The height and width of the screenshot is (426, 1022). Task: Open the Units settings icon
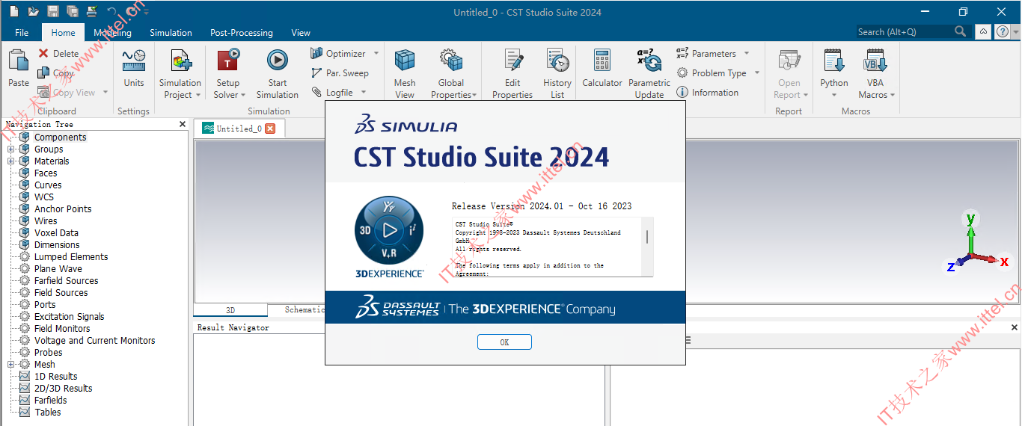pos(134,61)
